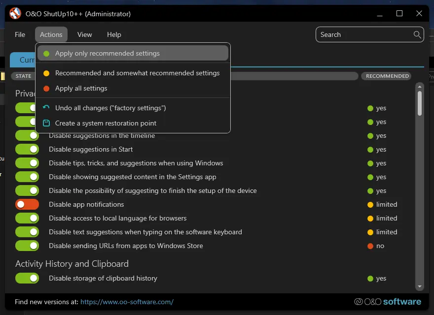Click the yellow dot beside Recommended and somewhat recommended
434x315 pixels.
(x=46, y=73)
